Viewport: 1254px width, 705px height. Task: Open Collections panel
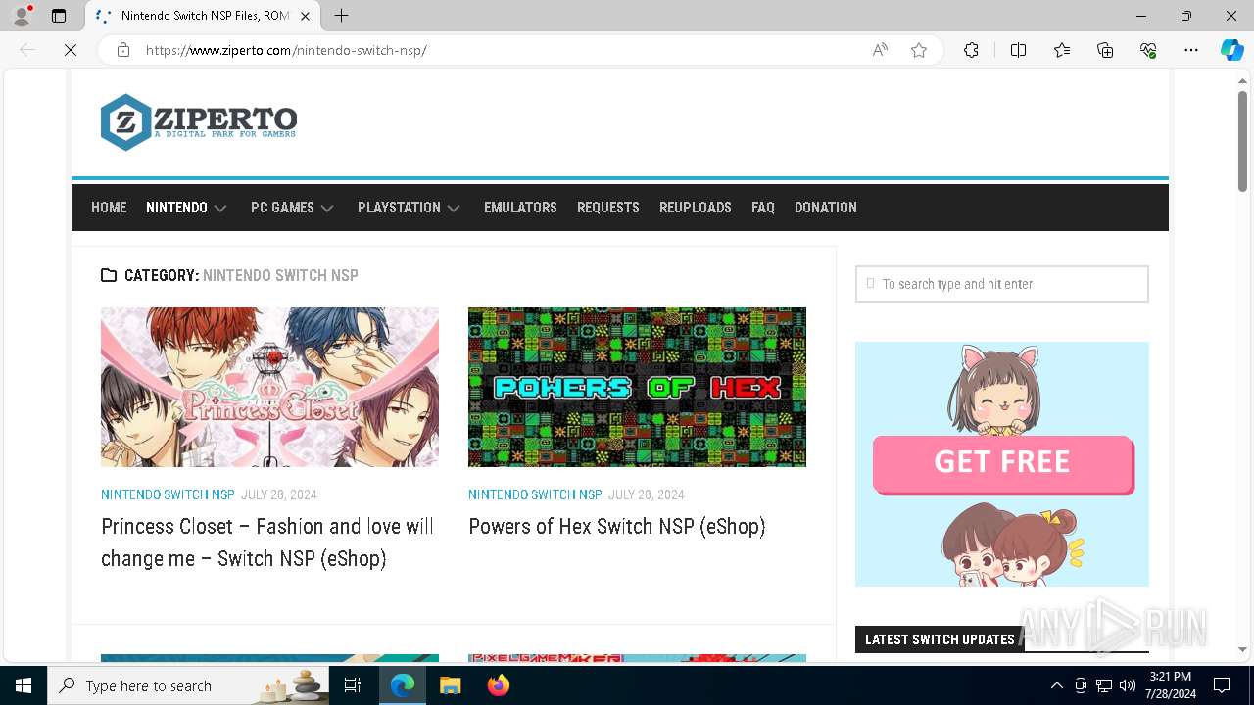pyautogui.click(x=1105, y=50)
